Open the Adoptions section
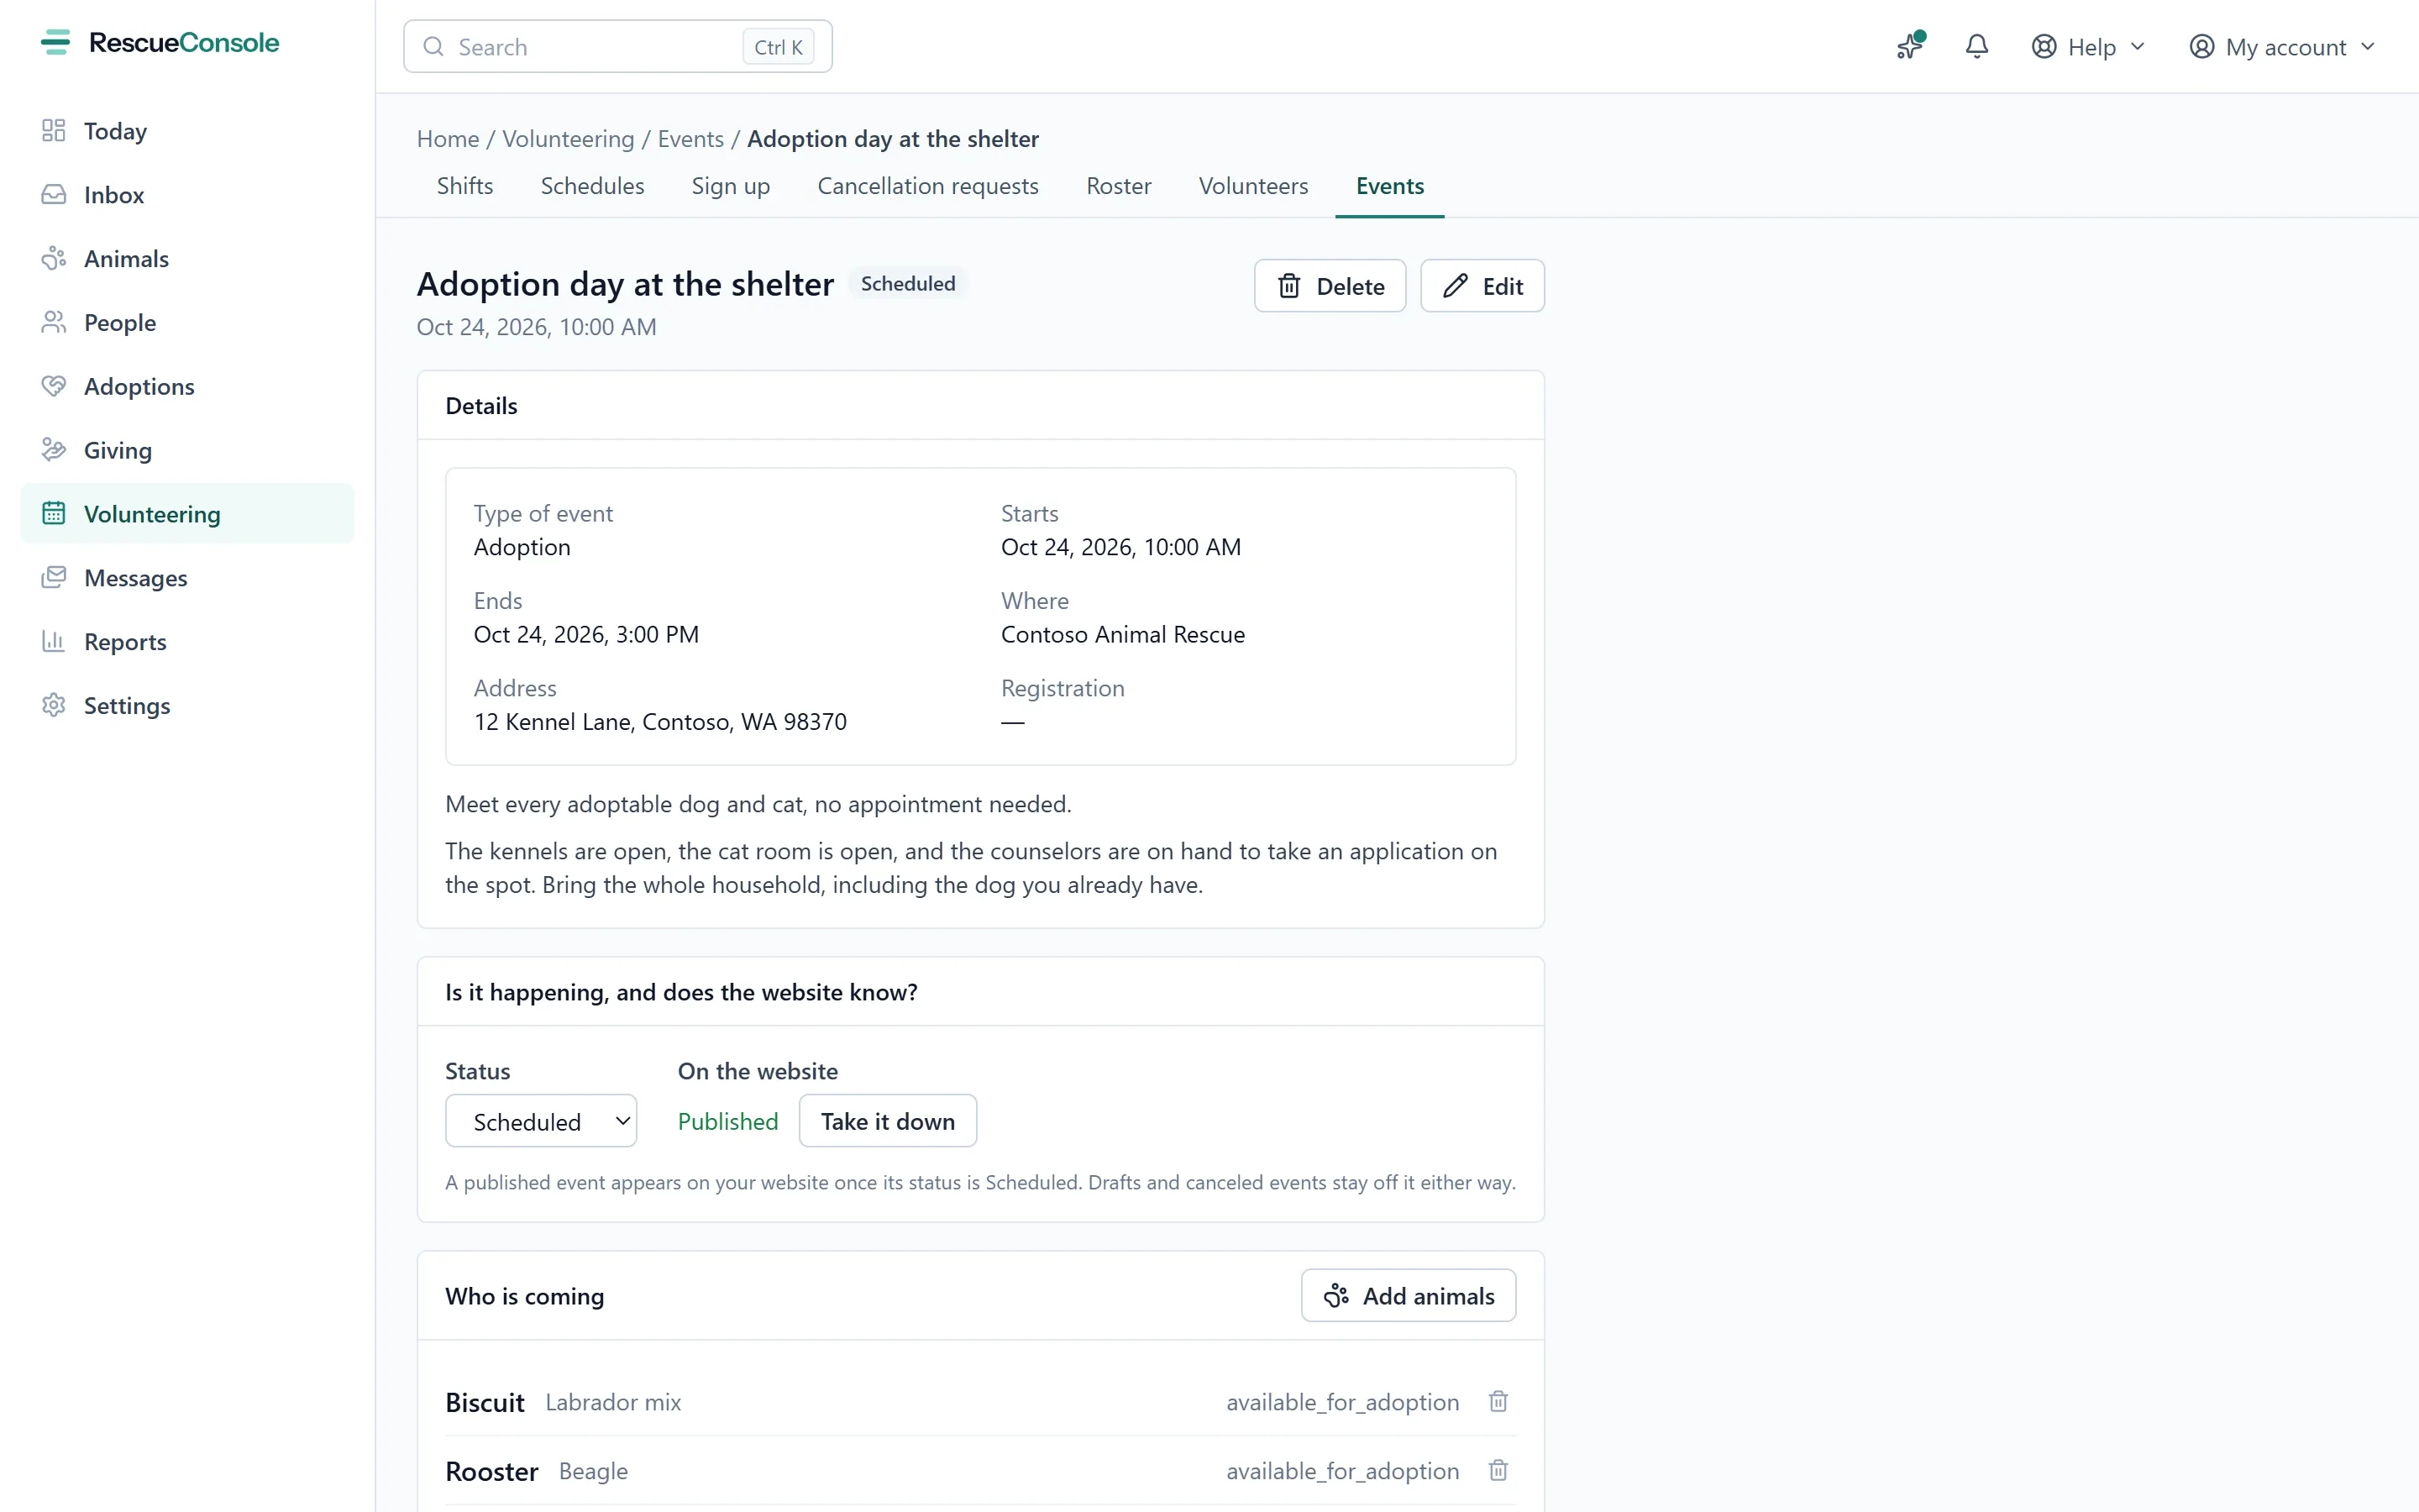Image resolution: width=2419 pixels, height=1512 pixels. click(x=187, y=387)
